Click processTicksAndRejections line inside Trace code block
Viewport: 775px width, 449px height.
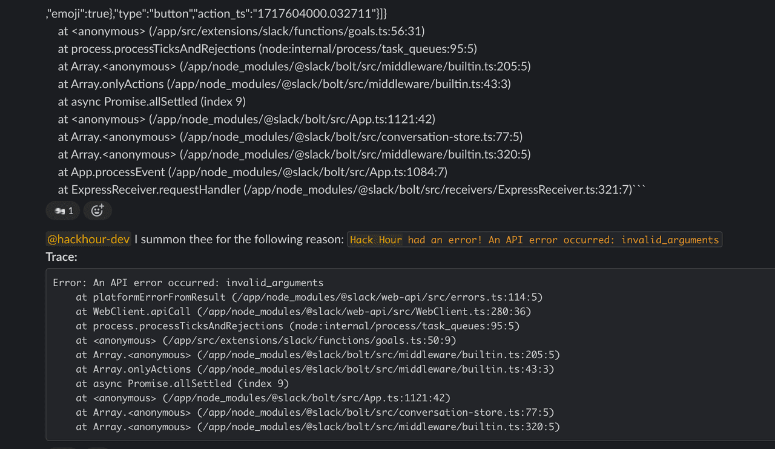[x=297, y=326]
